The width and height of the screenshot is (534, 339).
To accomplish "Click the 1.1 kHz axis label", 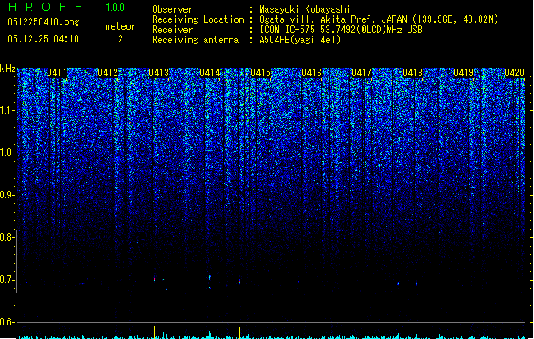I will click(8, 110).
